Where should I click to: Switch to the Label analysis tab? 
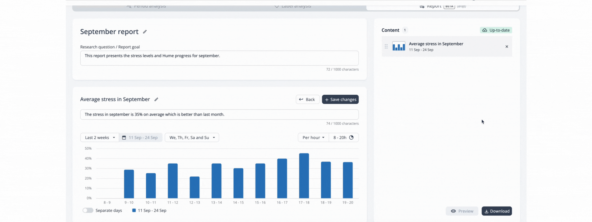293,6
